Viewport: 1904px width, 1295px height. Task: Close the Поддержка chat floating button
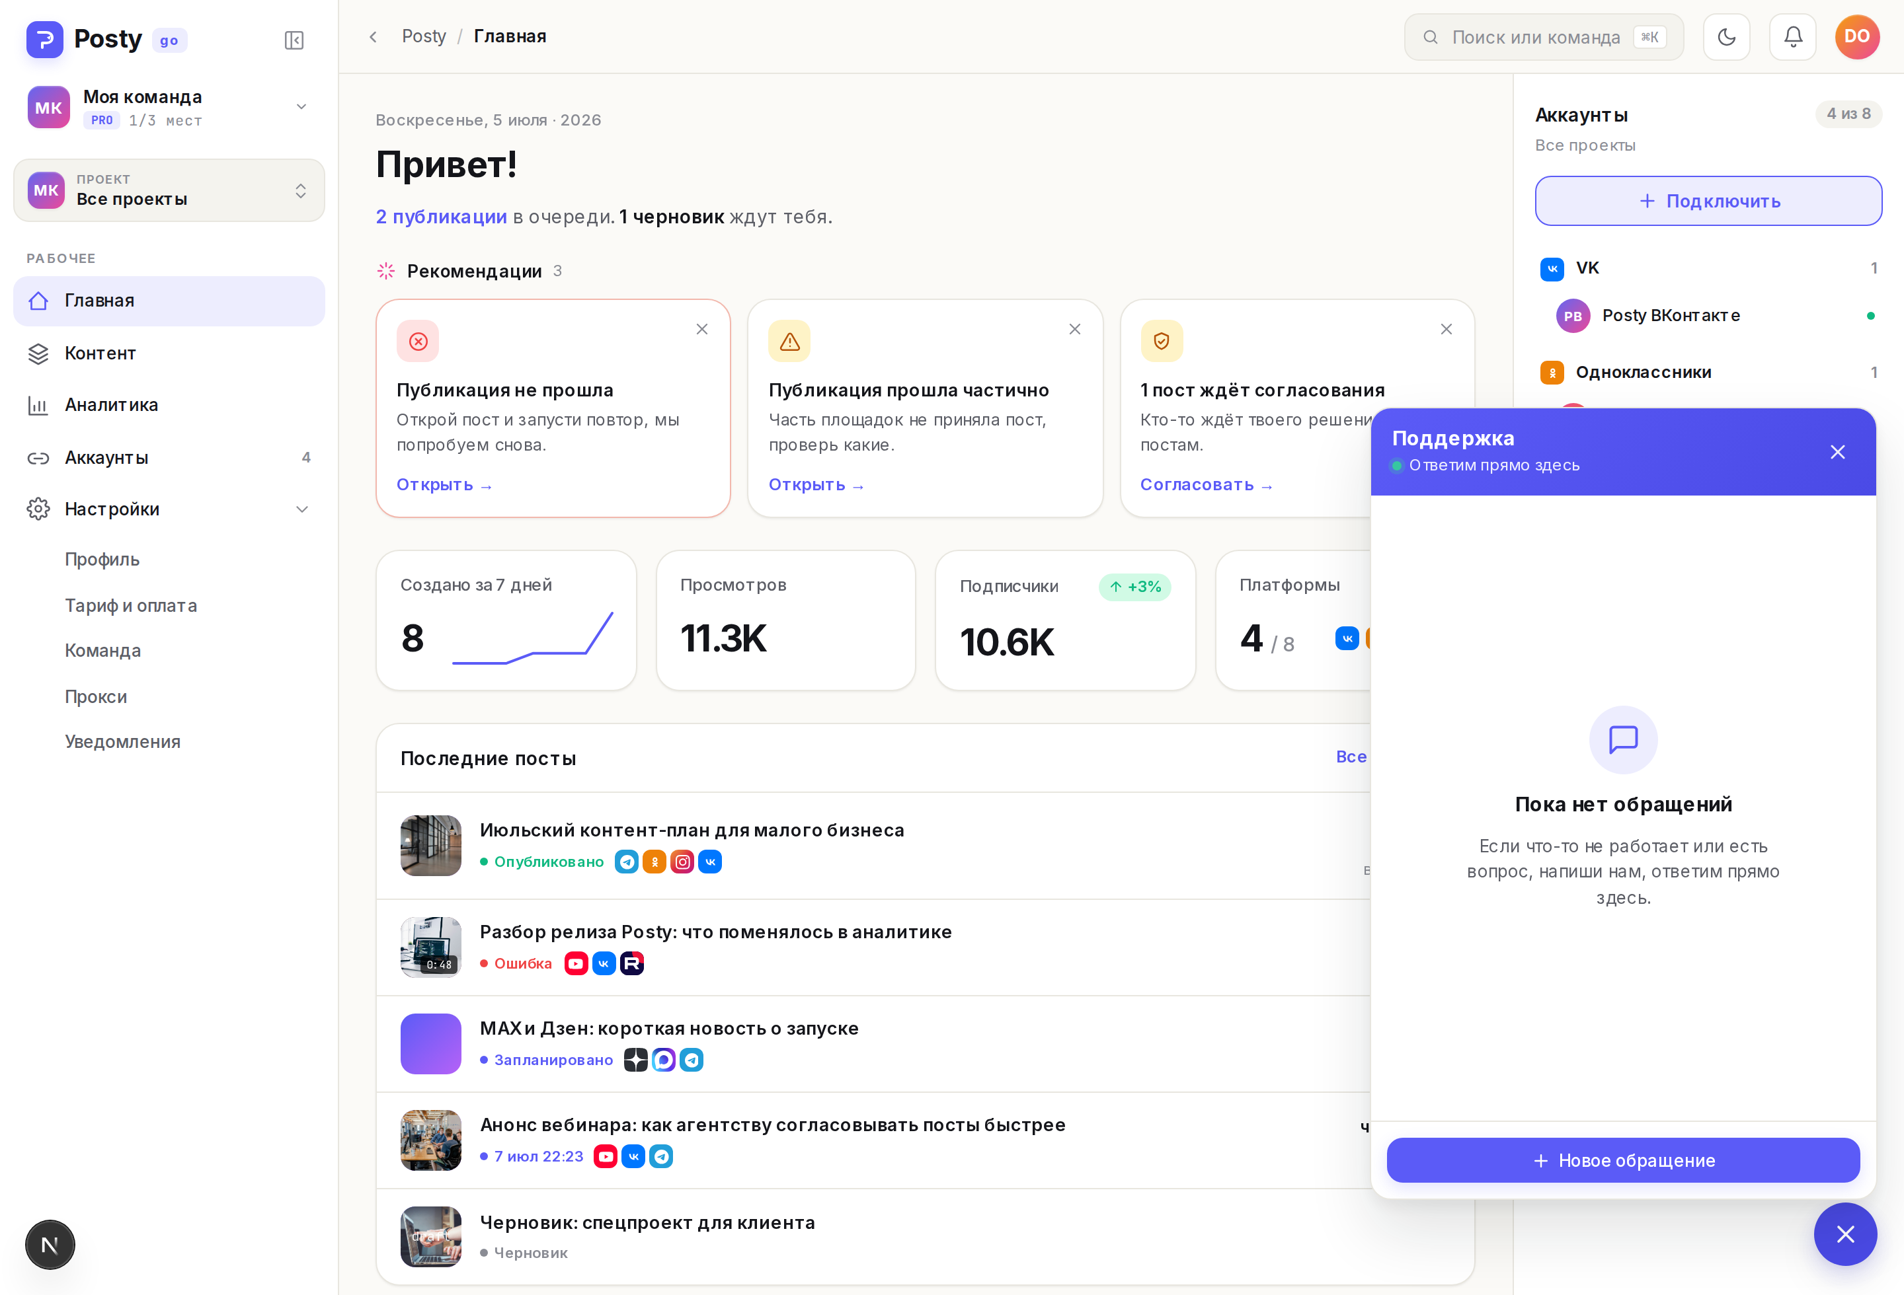1845,1234
